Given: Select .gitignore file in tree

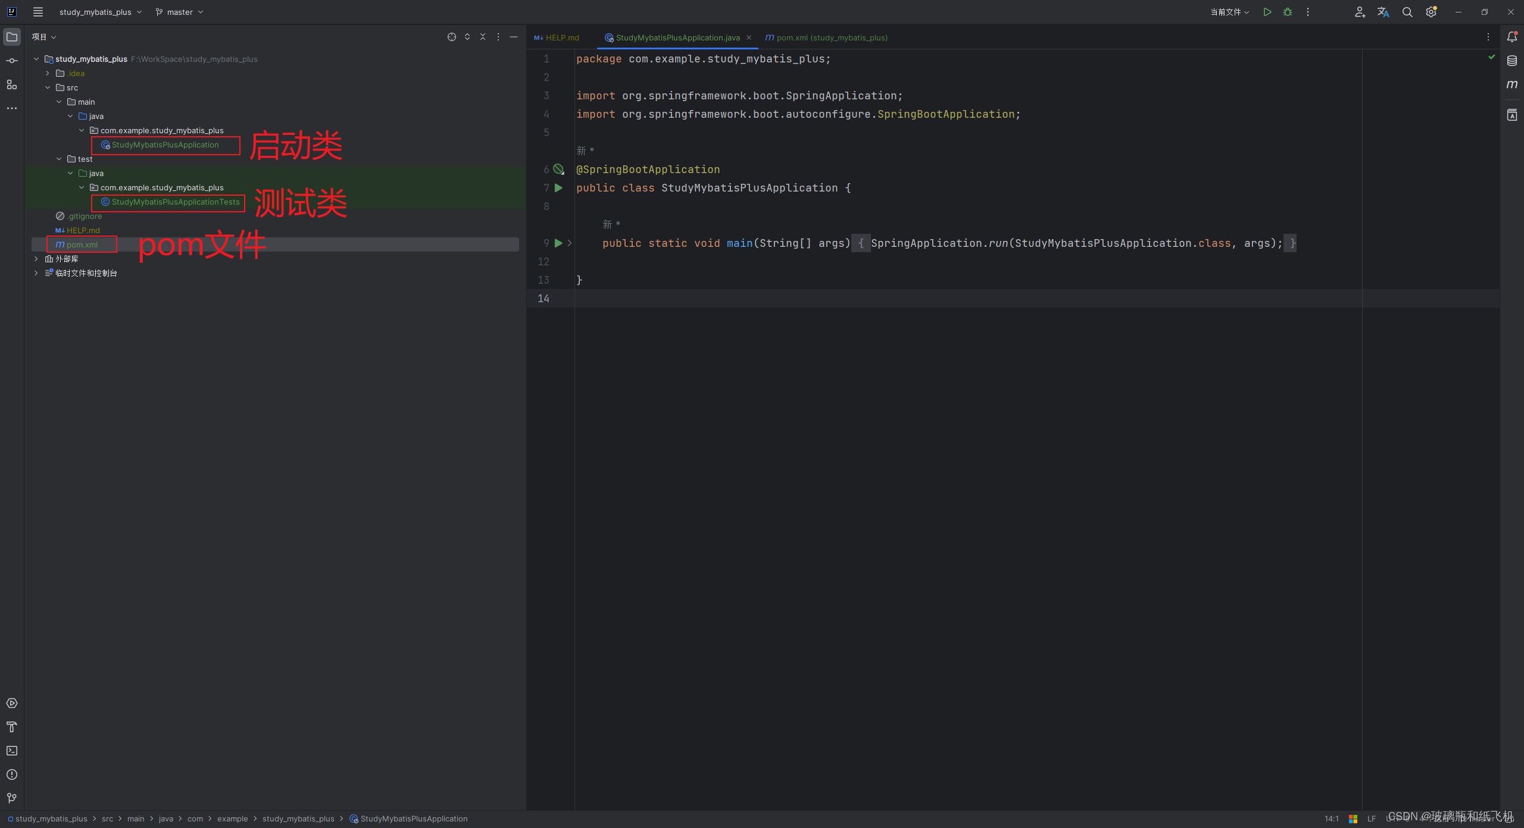Looking at the screenshot, I should pos(79,216).
